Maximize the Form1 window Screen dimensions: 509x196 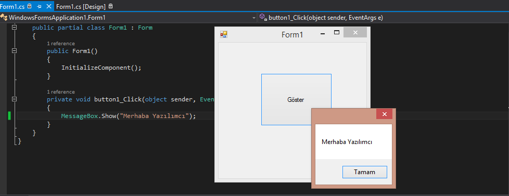pyautogui.click(x=337, y=32)
